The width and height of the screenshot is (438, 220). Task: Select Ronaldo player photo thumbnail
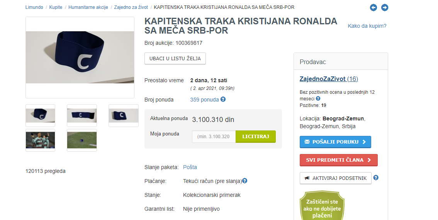pyautogui.click(x=40, y=140)
